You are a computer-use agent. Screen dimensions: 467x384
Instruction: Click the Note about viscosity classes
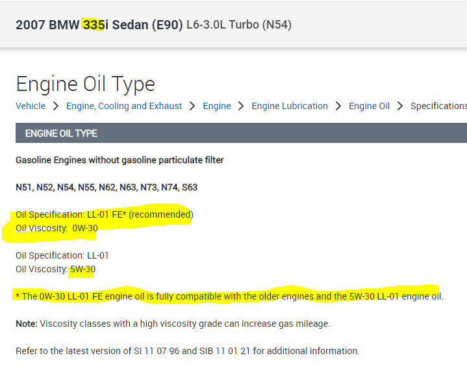(x=173, y=324)
